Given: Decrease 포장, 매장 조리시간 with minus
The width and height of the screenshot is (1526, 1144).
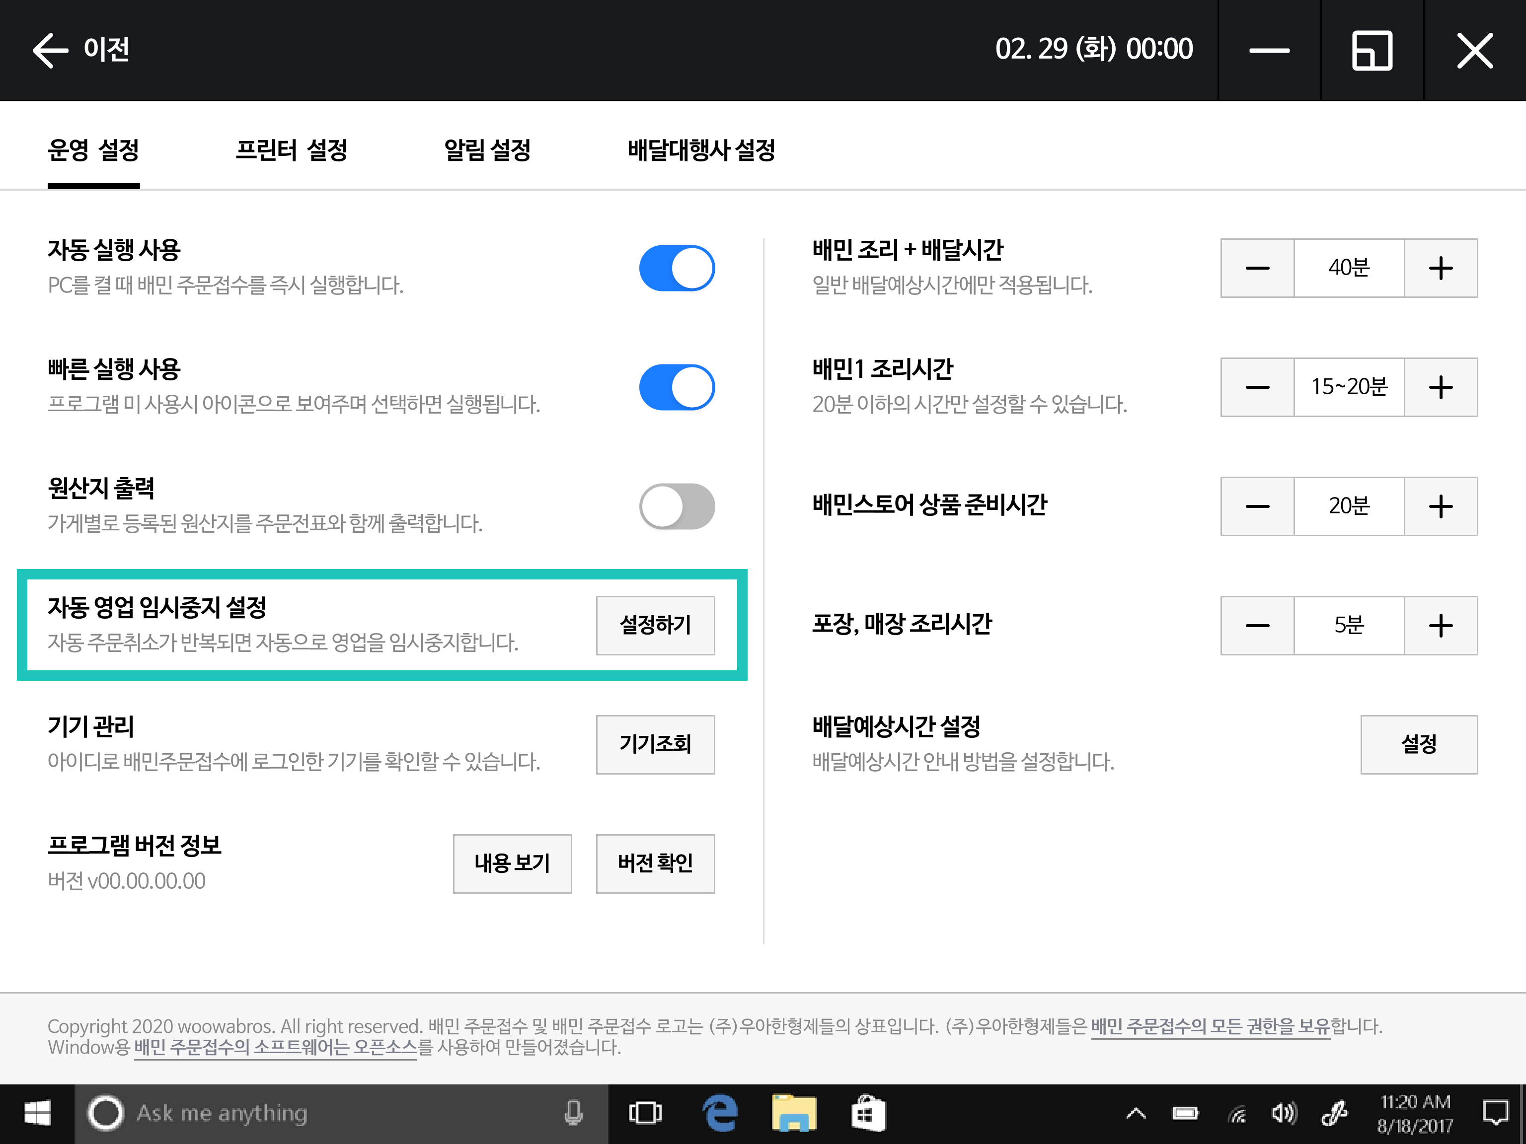Looking at the screenshot, I should pos(1258,626).
